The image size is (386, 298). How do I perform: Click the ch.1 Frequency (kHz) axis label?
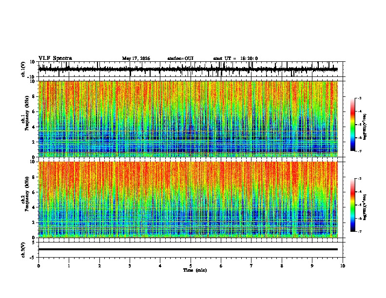(25, 113)
